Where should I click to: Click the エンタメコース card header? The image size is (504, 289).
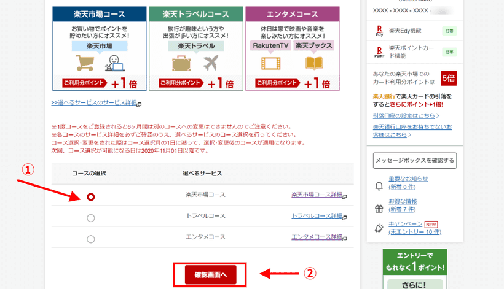pos(293,14)
